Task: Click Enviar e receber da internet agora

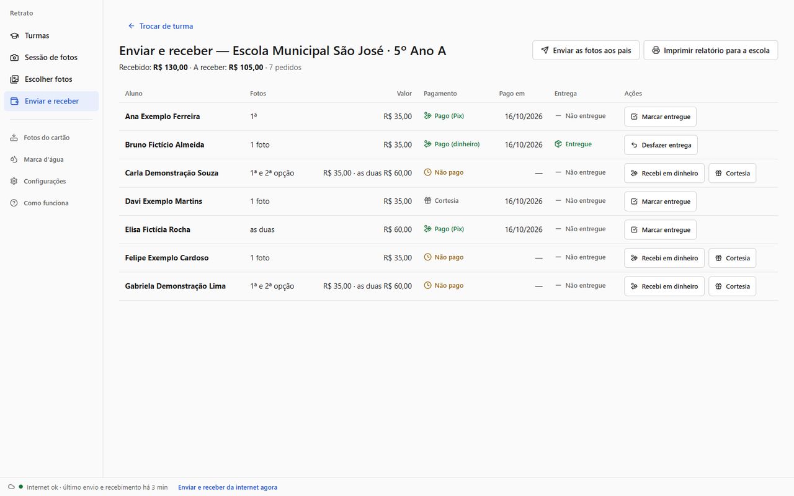Action: 228,487
